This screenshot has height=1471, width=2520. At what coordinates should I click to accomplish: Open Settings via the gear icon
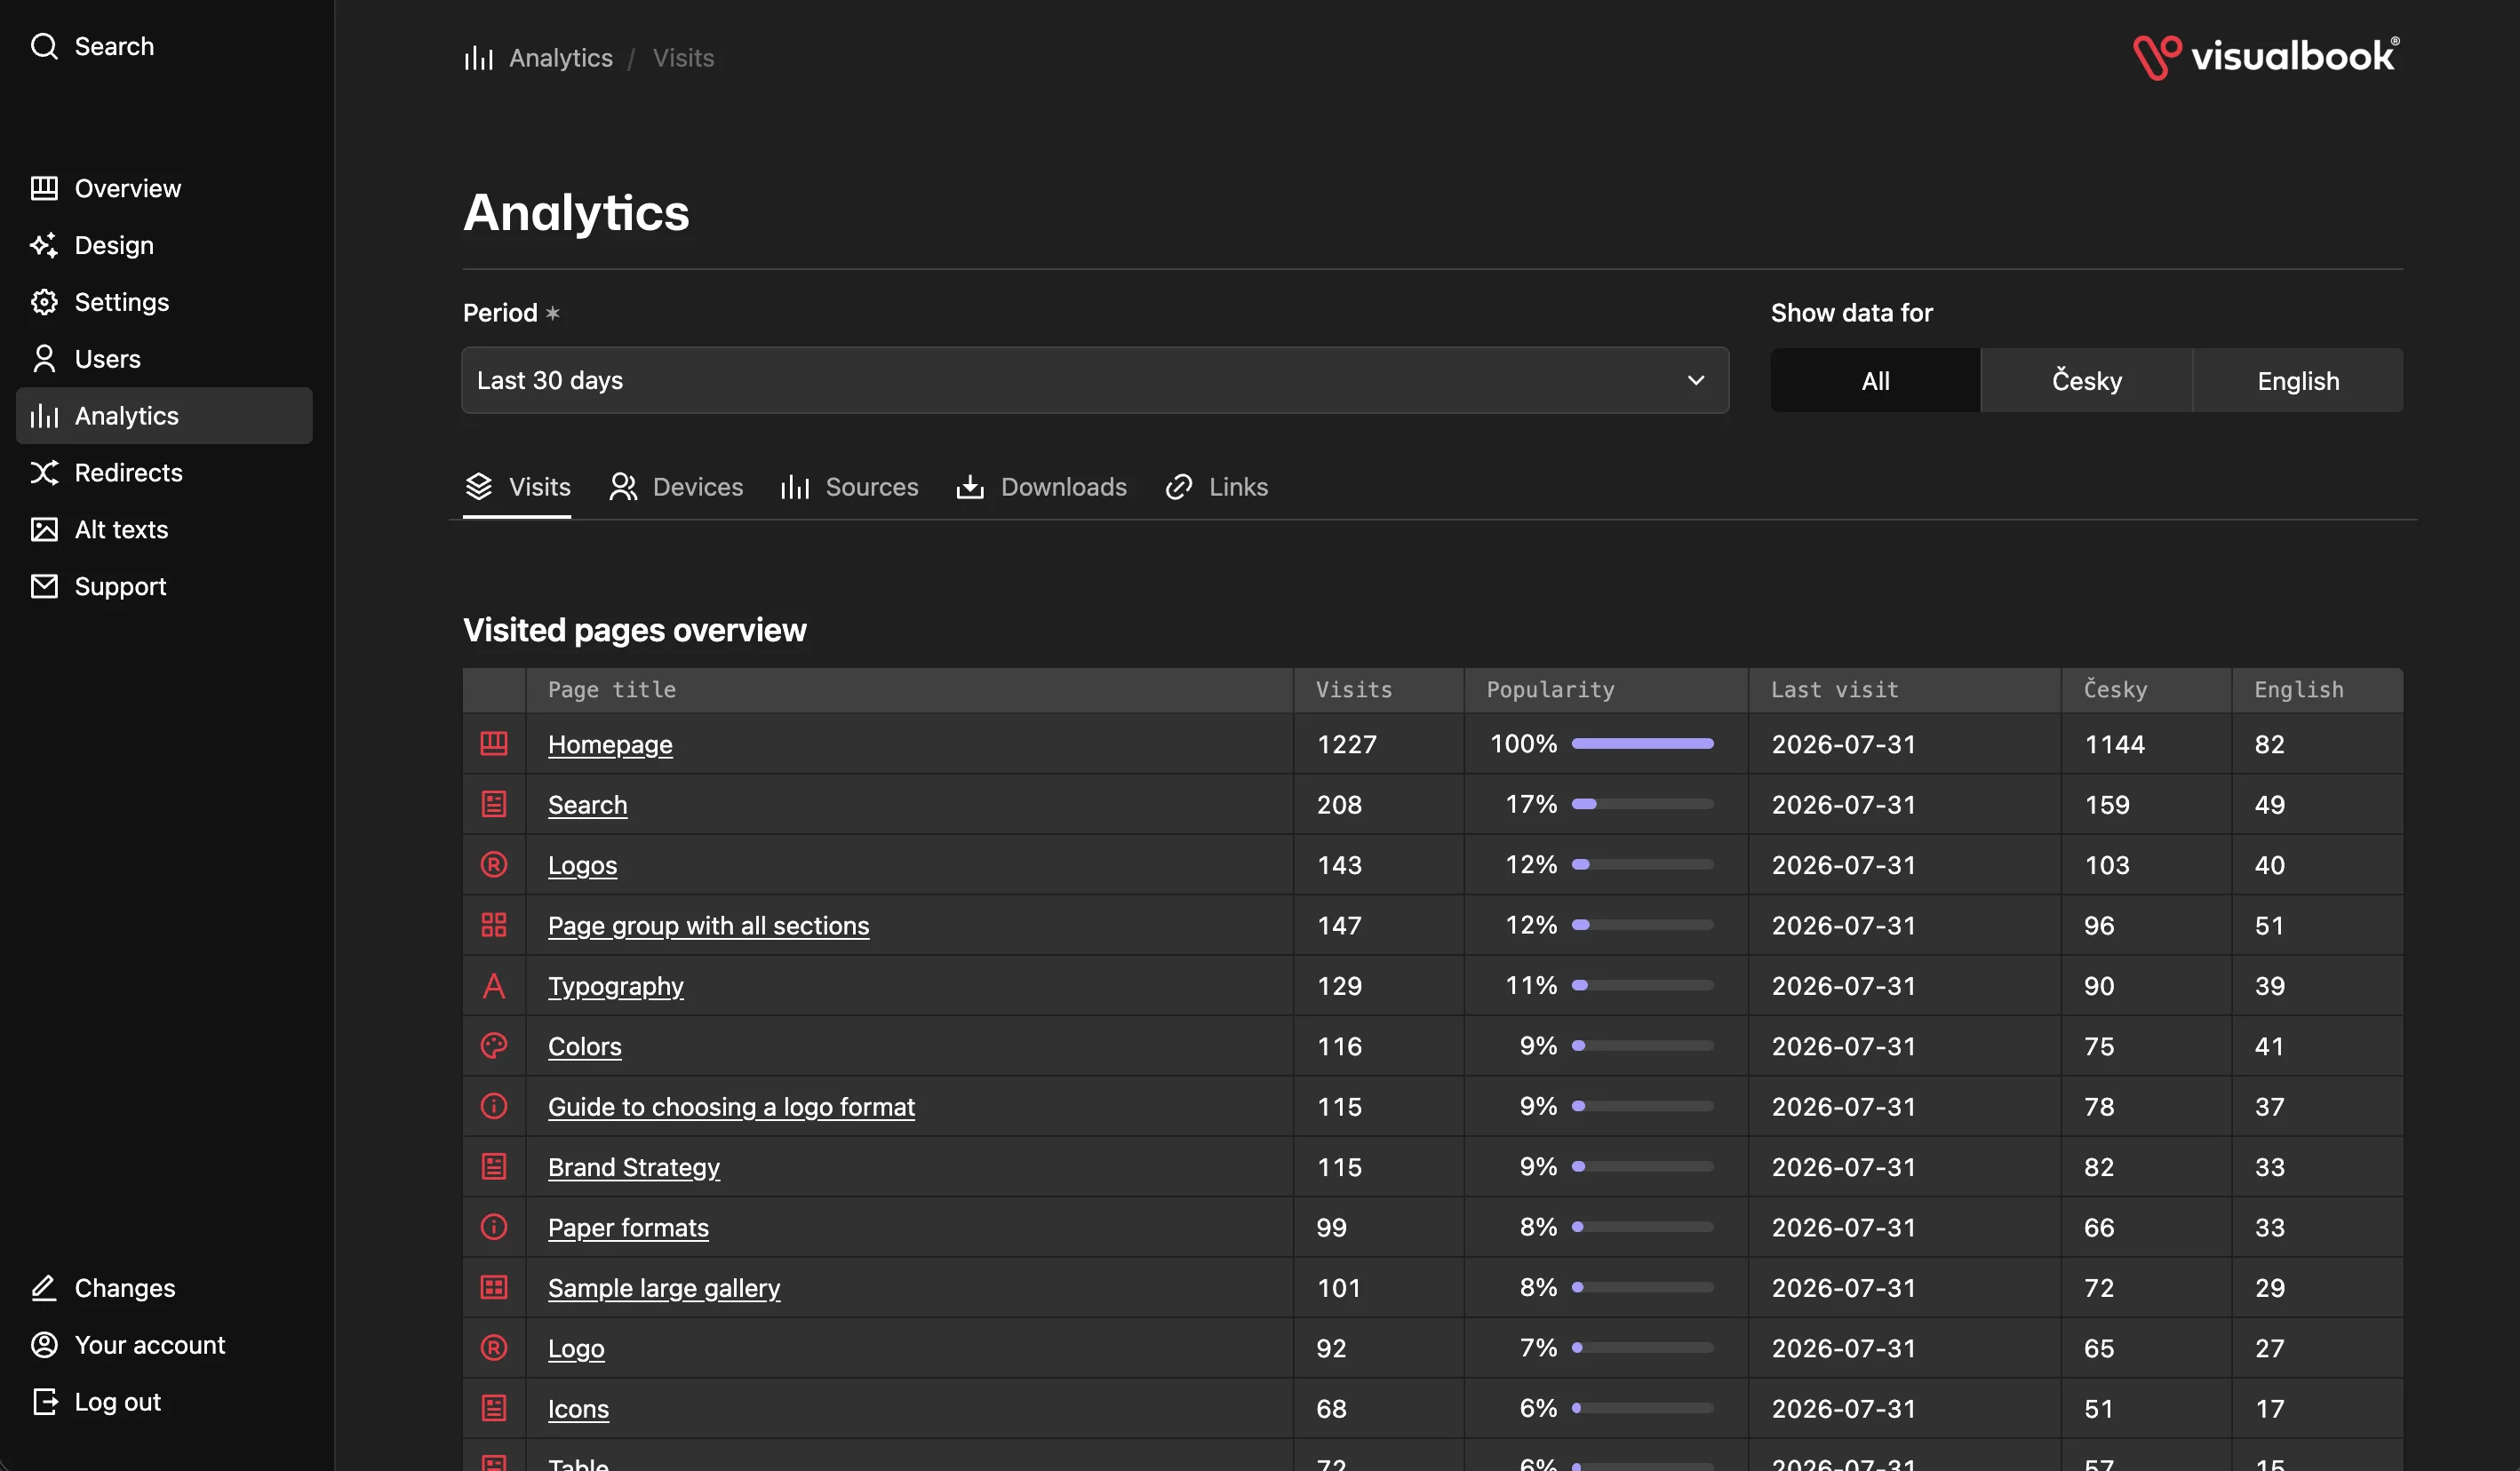tap(44, 302)
